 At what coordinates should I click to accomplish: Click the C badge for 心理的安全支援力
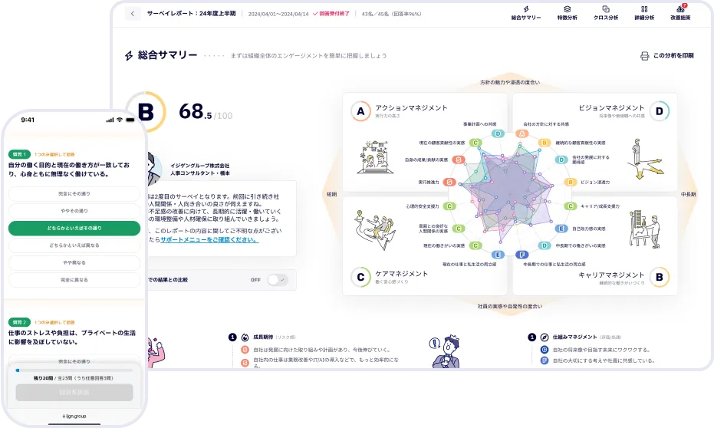[x=449, y=206]
